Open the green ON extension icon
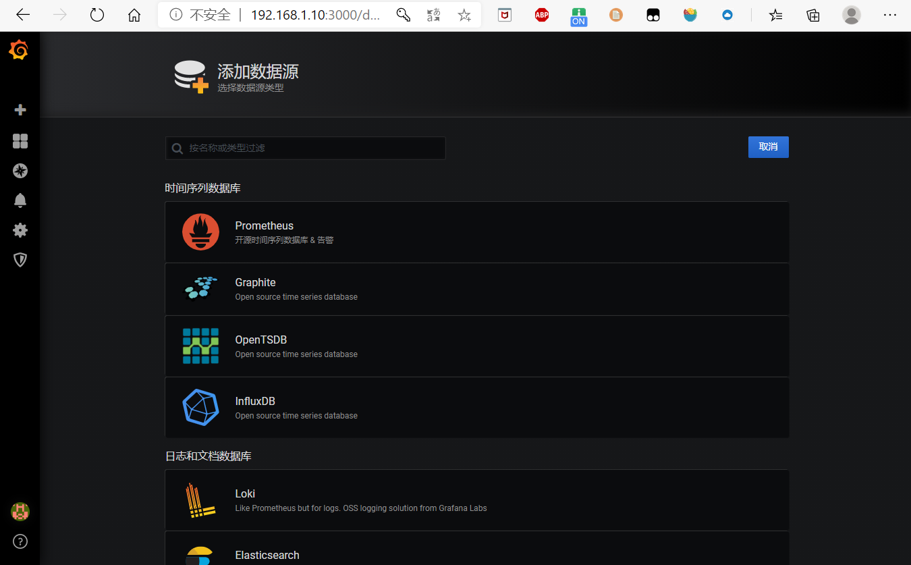Image resolution: width=911 pixels, height=565 pixels. pos(578,16)
